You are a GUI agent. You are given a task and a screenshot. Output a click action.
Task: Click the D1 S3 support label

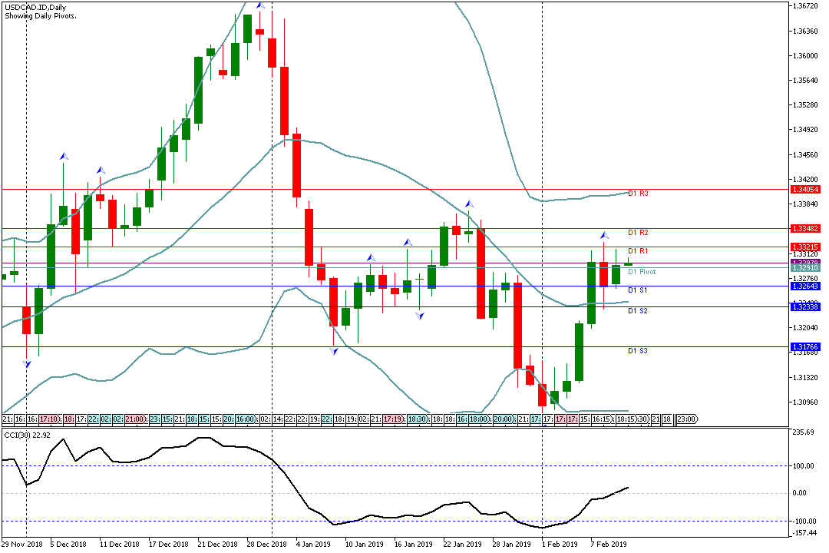tap(638, 351)
